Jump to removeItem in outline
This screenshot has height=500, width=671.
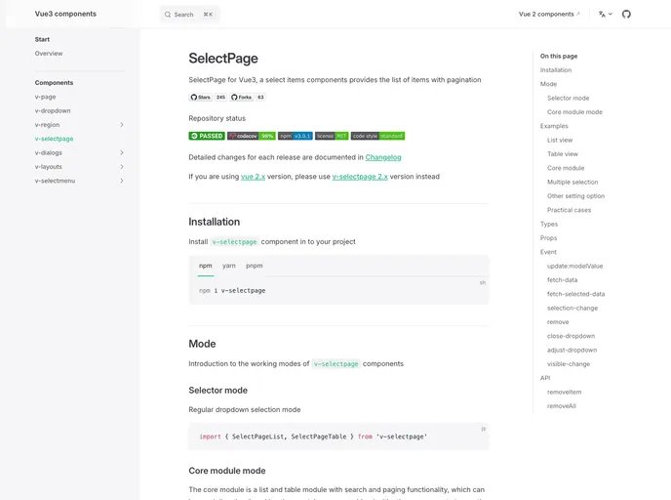coord(564,392)
